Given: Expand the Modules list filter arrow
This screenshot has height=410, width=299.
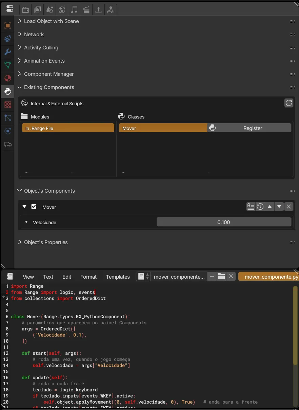Looking at the screenshot, I should [x=26, y=172].
